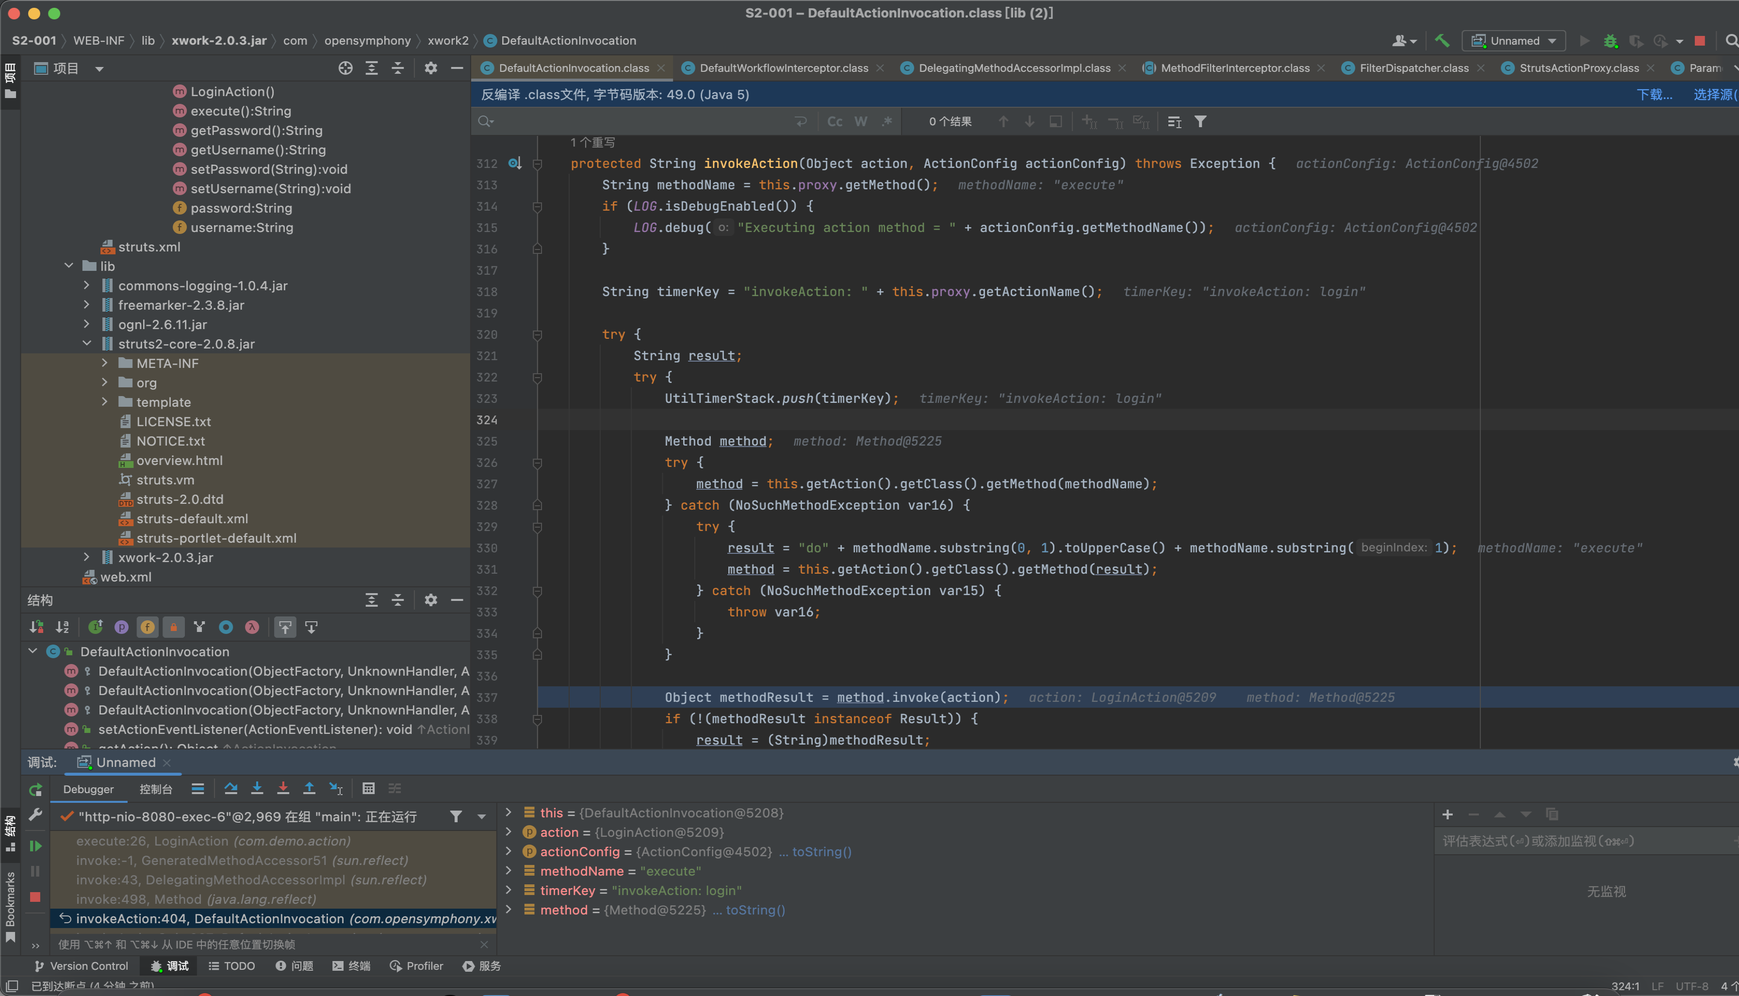Expand the 'this' variable in debugger
The width and height of the screenshot is (1739, 996).
click(509, 812)
